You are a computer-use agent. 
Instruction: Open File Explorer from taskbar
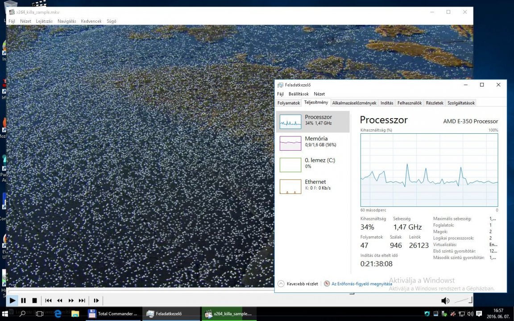coord(75,314)
